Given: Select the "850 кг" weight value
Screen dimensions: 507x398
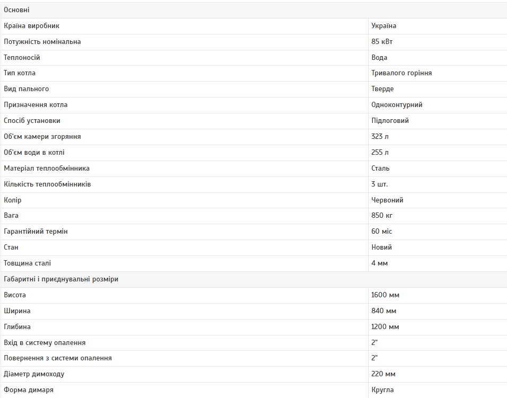Looking at the screenshot, I should (382, 216).
